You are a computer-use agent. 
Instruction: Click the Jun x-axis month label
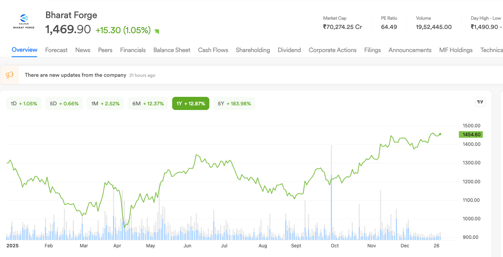click(x=187, y=246)
